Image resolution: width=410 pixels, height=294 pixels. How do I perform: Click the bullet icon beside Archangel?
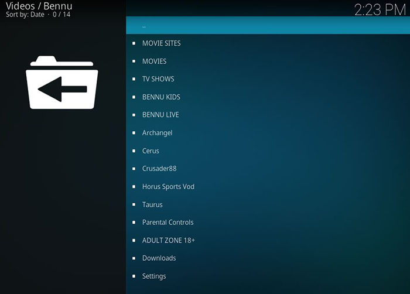pos(134,133)
